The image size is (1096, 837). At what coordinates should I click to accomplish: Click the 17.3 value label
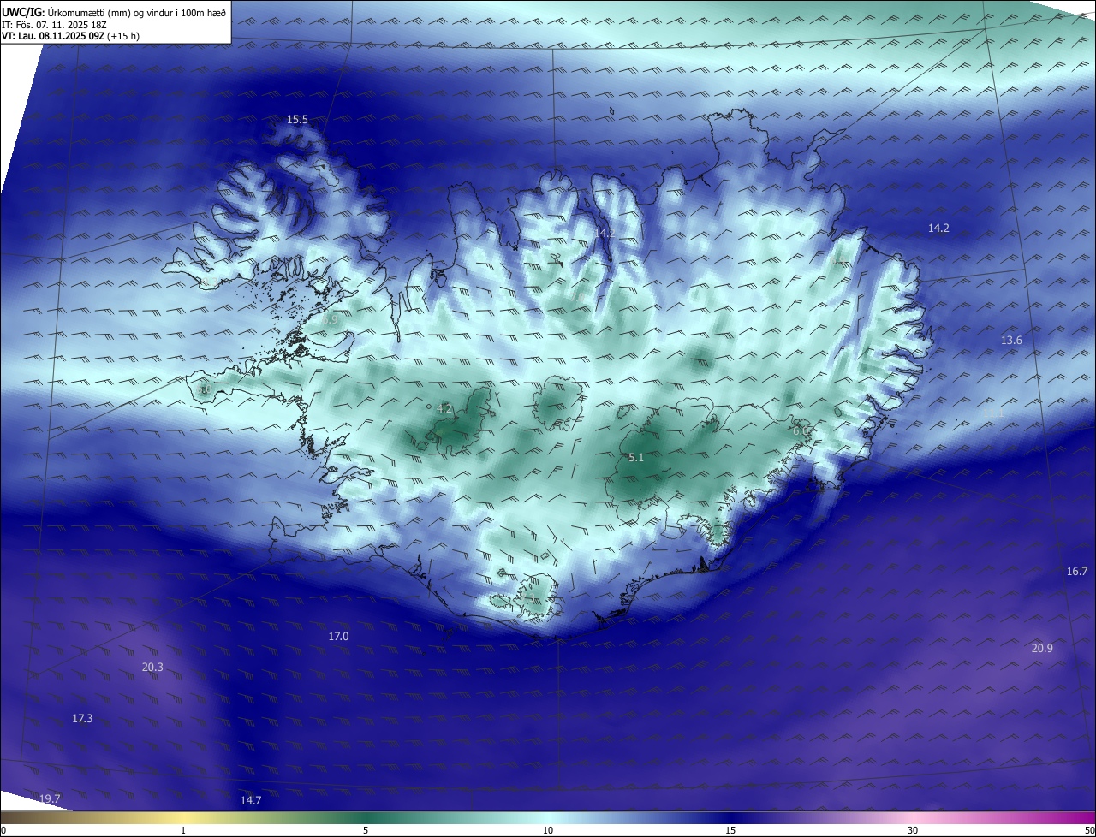click(x=82, y=719)
